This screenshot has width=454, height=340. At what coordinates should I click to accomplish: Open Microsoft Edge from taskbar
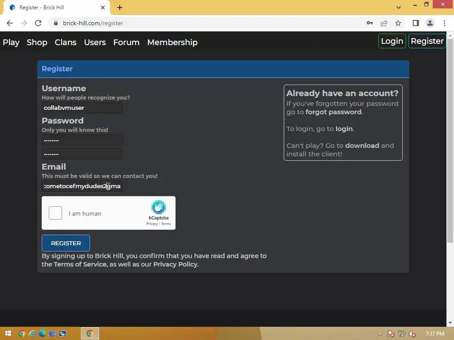coord(42,333)
